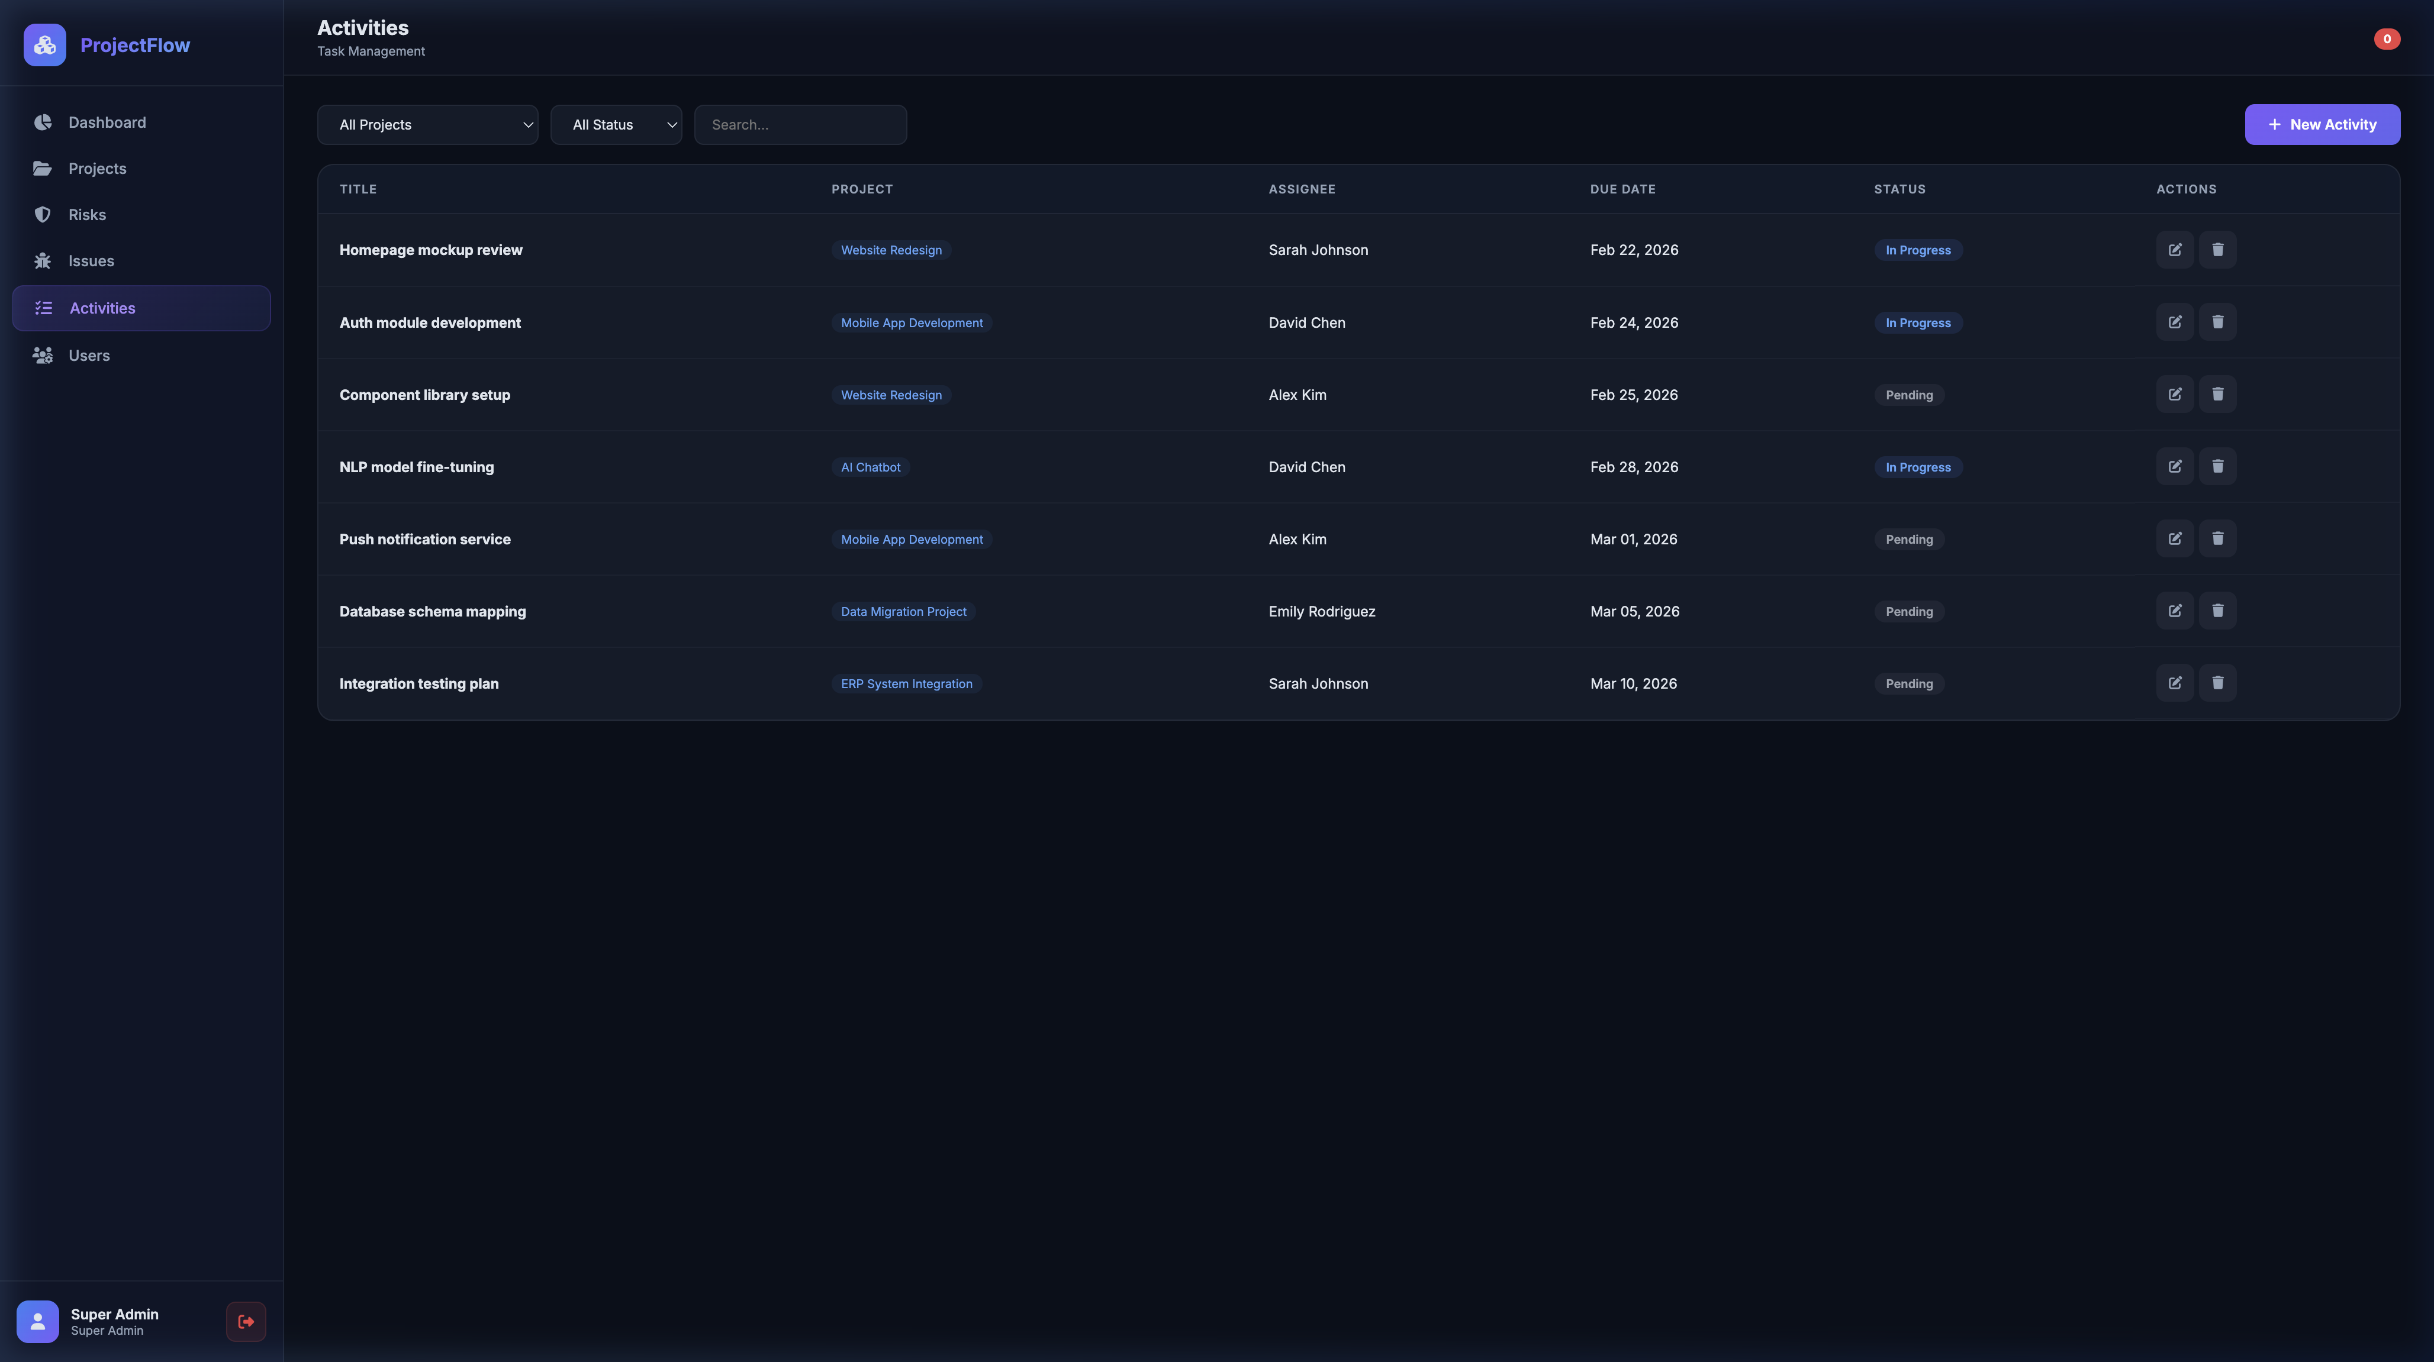Viewport: 2434px width, 1362px height.
Task: Delete the Integration testing plan row
Action: [2217, 683]
